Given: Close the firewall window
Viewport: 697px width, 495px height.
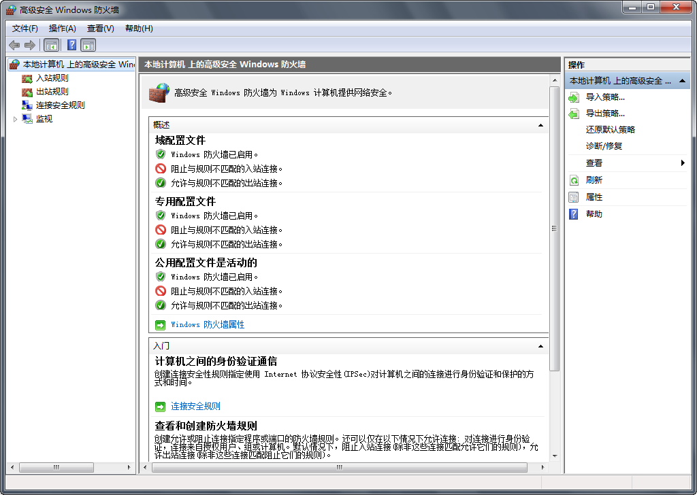Looking at the screenshot, I should coord(676,7).
